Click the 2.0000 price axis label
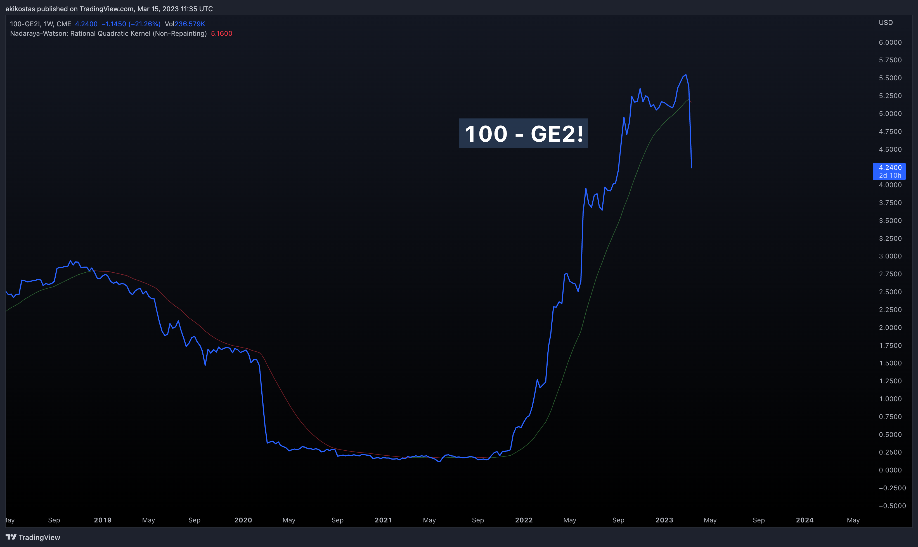The width and height of the screenshot is (918, 547). click(x=890, y=327)
